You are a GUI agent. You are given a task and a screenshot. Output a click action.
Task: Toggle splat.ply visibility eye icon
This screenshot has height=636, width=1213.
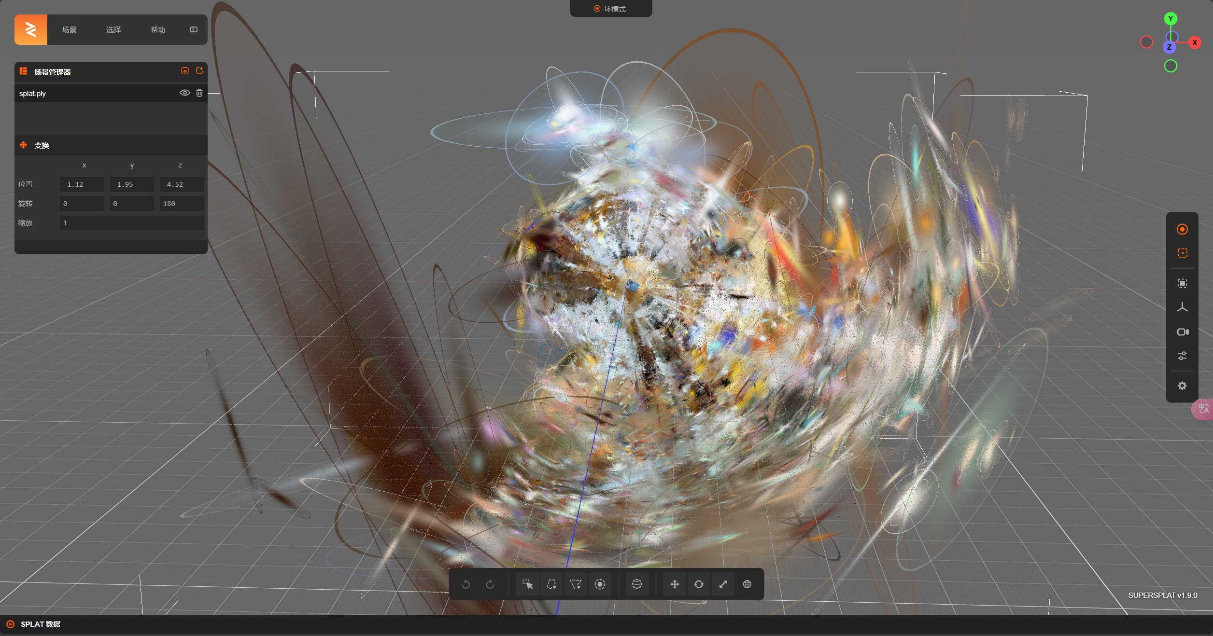tap(184, 93)
